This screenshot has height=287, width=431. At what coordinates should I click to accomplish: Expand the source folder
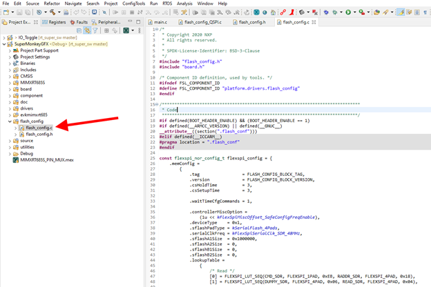(x=10, y=141)
